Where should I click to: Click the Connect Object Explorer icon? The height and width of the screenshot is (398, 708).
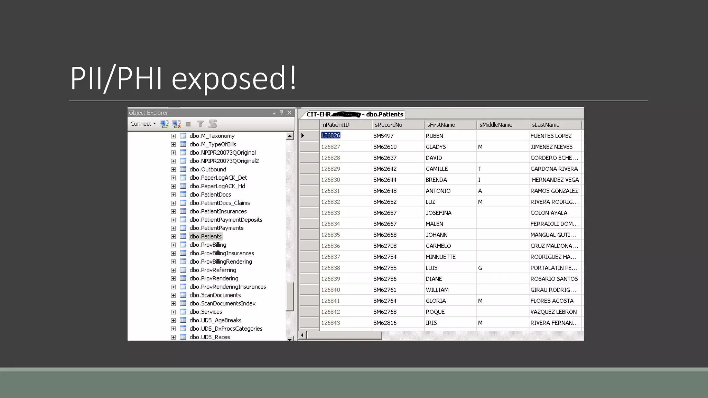164,124
